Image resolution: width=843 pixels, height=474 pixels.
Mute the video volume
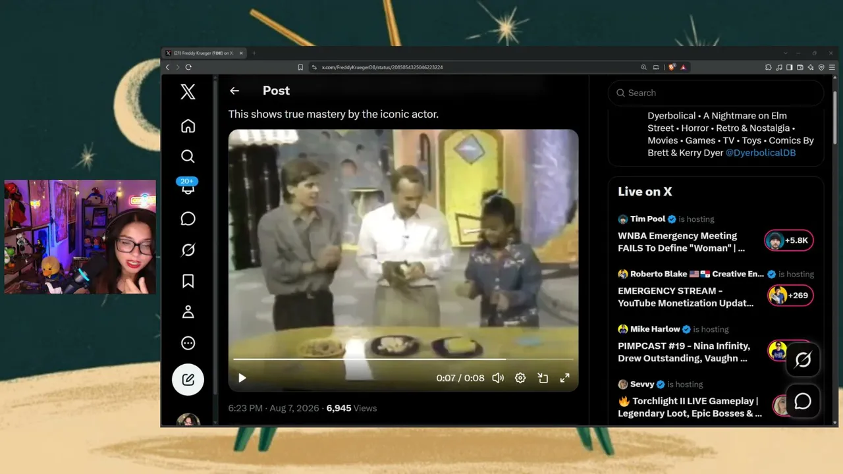[x=498, y=378]
